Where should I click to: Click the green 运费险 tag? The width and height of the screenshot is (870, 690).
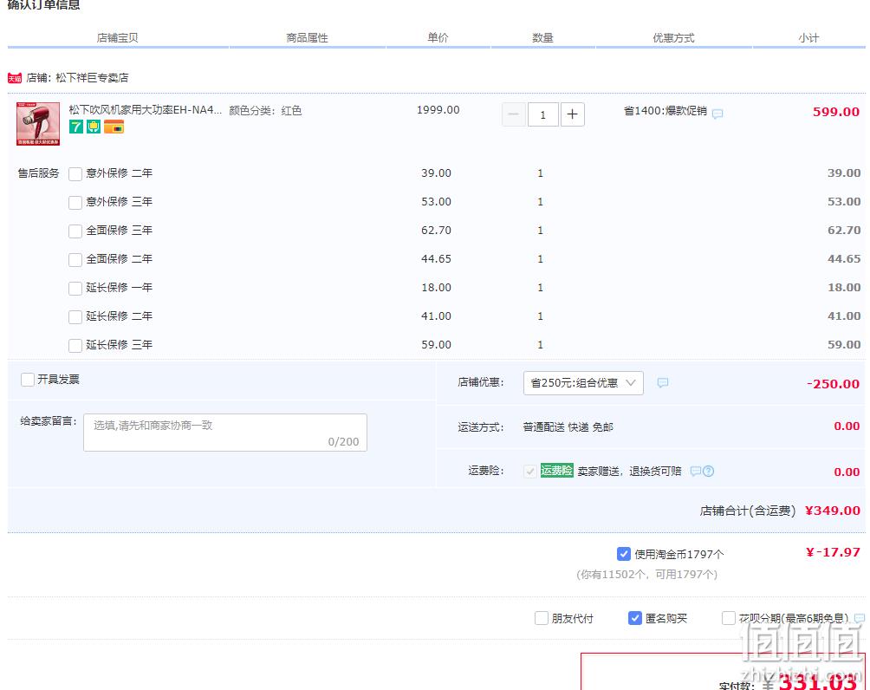click(557, 471)
